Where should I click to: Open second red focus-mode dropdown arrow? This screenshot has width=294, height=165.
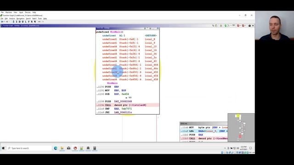pyautogui.click(x=245, y=26)
